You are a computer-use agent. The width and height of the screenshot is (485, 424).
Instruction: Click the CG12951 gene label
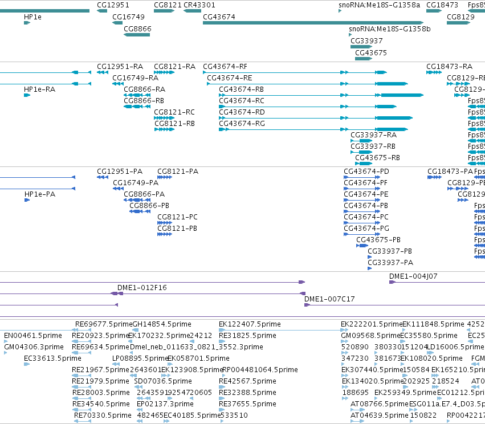tap(113, 5)
